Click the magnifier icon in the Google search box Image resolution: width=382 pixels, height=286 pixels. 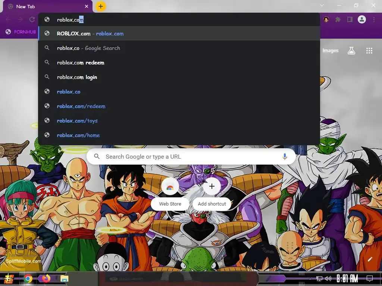tap(97, 156)
